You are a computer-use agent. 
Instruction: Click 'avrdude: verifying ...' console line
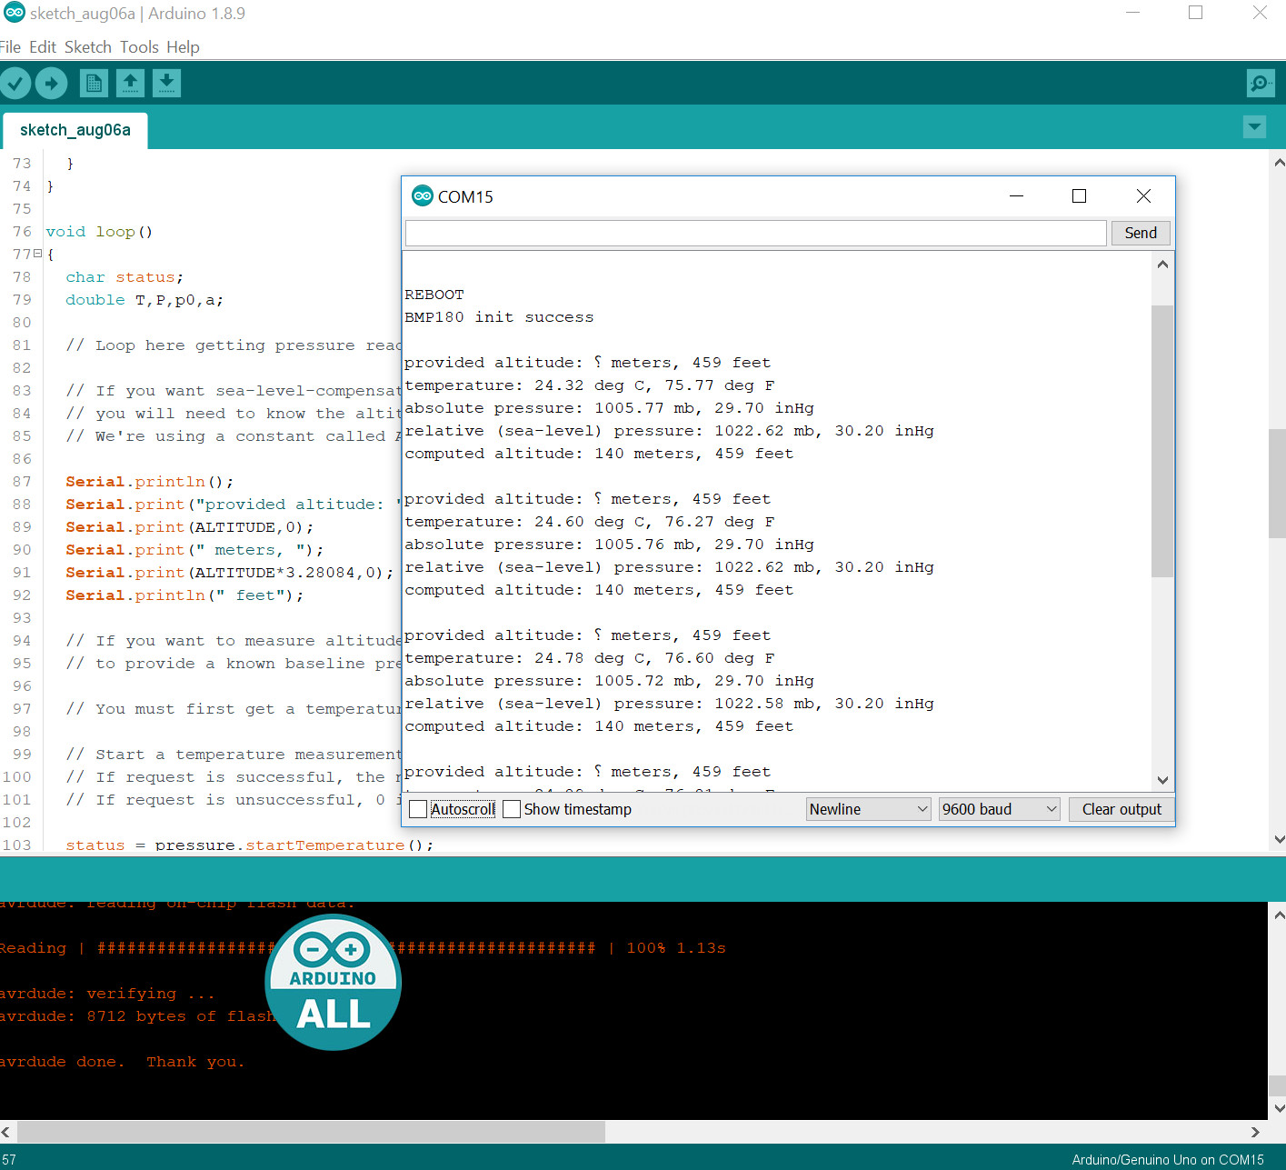click(x=107, y=994)
